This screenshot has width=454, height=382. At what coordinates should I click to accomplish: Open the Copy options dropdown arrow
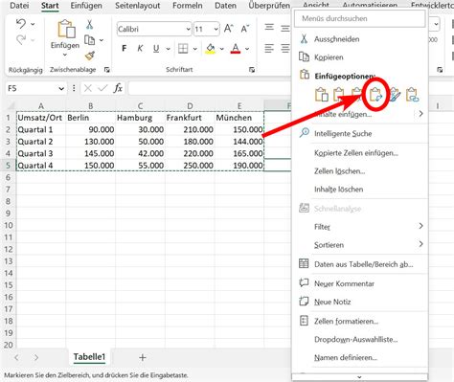coord(102,40)
